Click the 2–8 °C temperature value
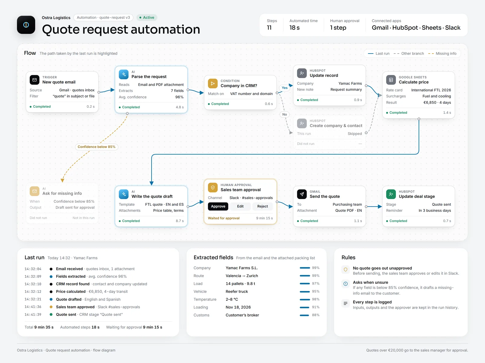 click(232, 299)
